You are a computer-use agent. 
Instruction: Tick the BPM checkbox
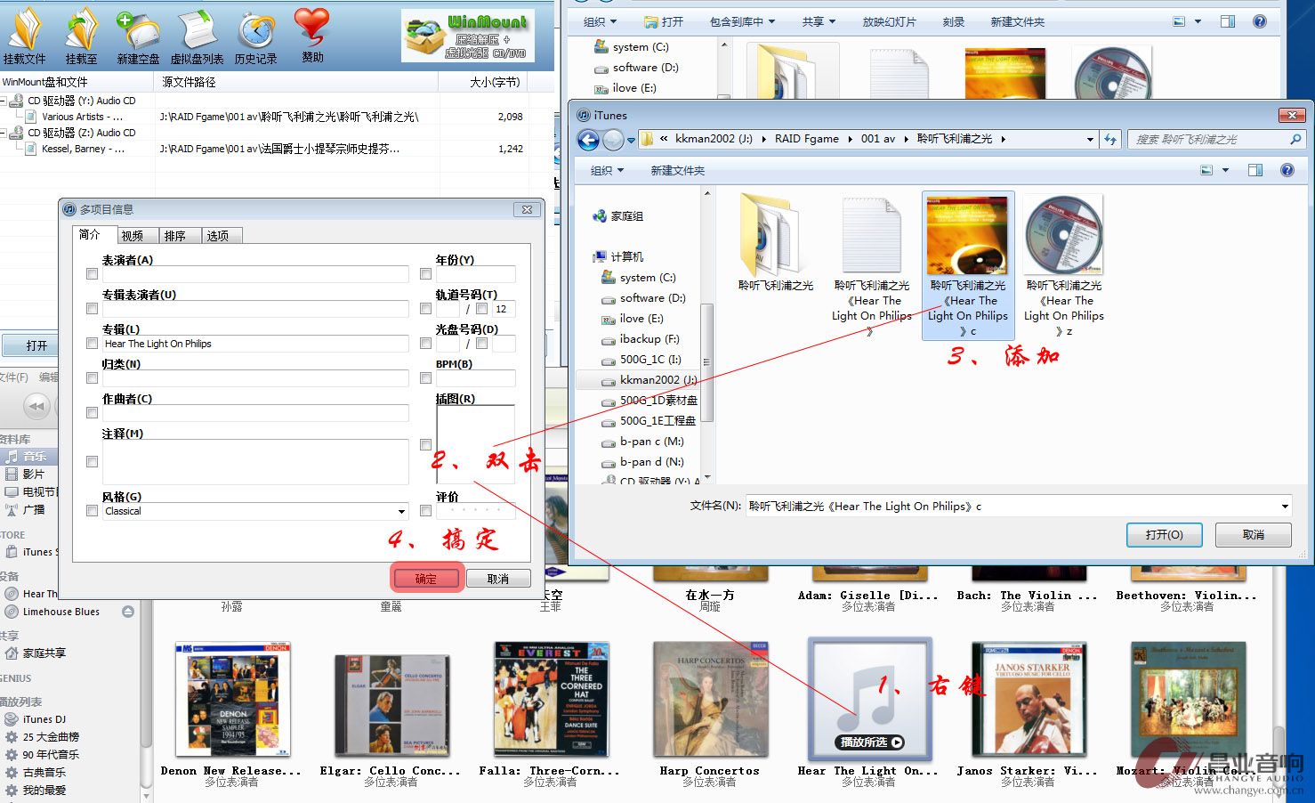coord(425,378)
